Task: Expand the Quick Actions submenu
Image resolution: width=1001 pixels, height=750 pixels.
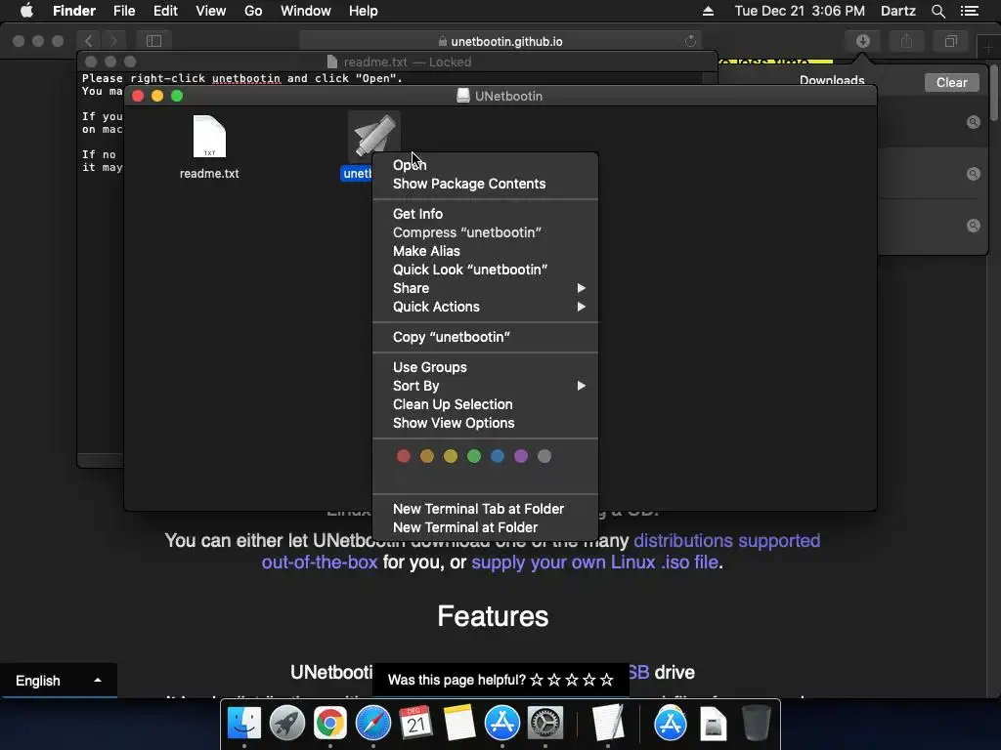Action: (x=485, y=307)
